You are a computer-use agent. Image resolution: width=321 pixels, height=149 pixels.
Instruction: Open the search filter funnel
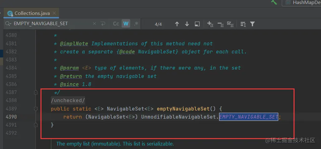252,24
